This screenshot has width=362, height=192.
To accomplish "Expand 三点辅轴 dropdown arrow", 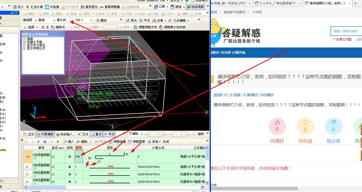I will (188, 20).
